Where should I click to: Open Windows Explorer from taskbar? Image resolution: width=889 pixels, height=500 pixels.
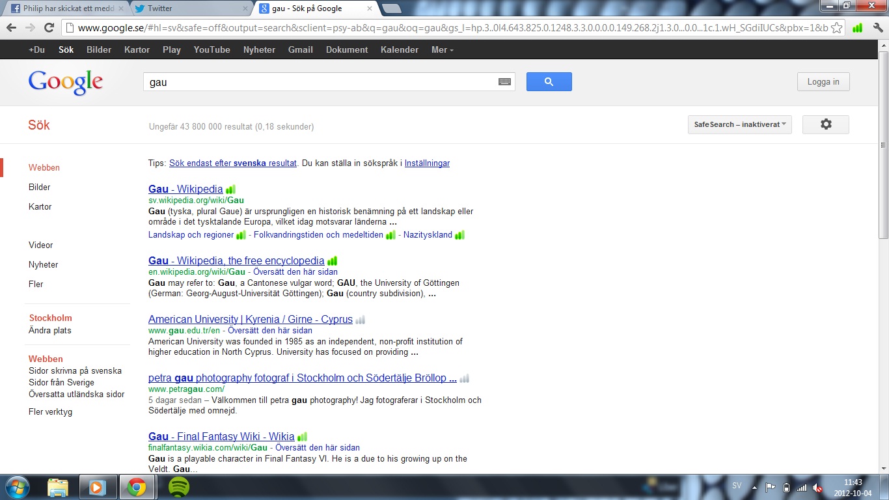click(x=58, y=487)
